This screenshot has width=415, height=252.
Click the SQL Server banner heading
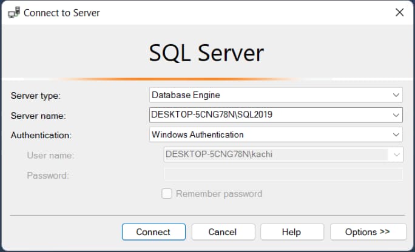coord(207,53)
